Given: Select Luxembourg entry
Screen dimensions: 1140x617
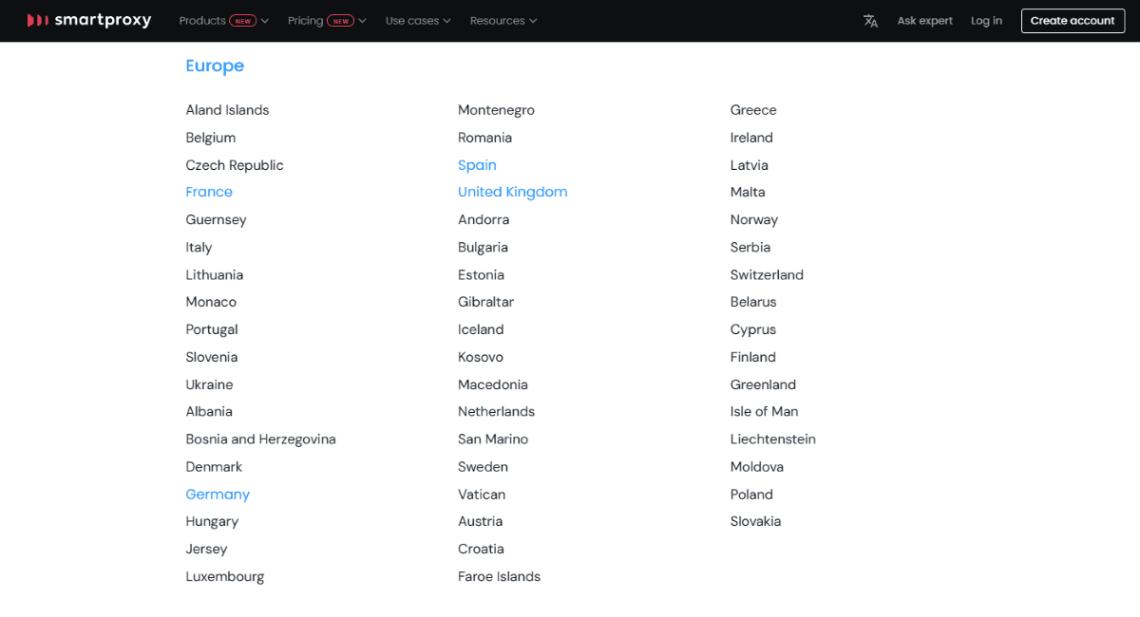Looking at the screenshot, I should [225, 576].
